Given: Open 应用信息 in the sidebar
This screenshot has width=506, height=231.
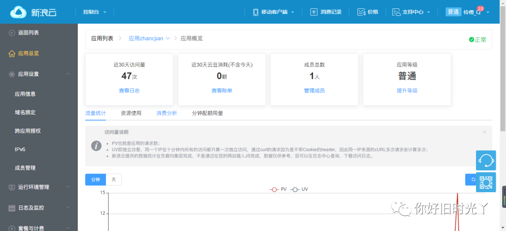Looking at the screenshot, I should point(25,94).
